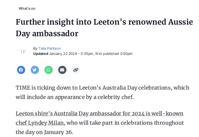Click the 'January 22 2024 - 3:35pm' timestamp

[71, 54]
